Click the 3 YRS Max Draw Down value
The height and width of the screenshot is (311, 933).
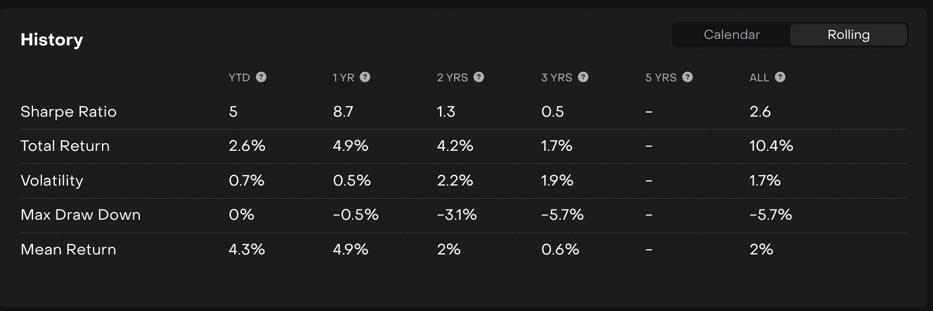562,215
